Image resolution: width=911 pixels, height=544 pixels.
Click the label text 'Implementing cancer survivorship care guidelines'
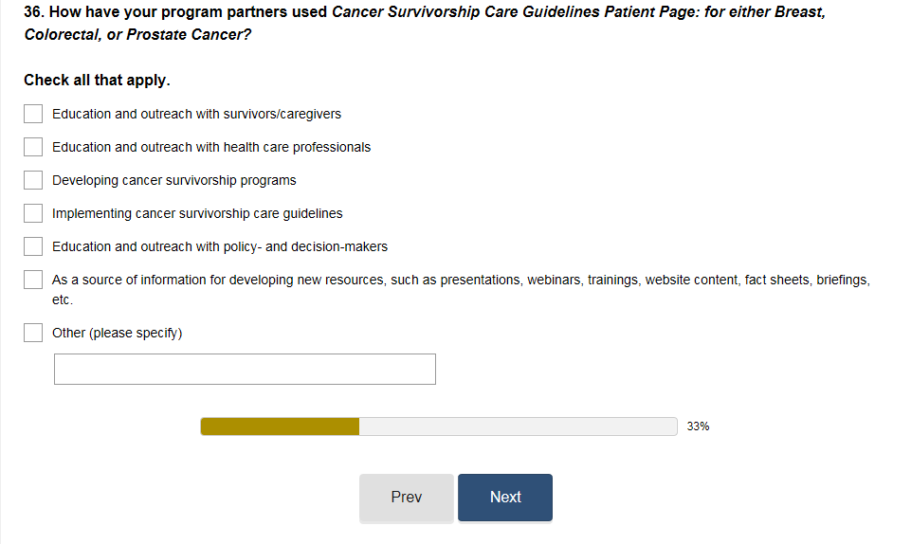(197, 213)
